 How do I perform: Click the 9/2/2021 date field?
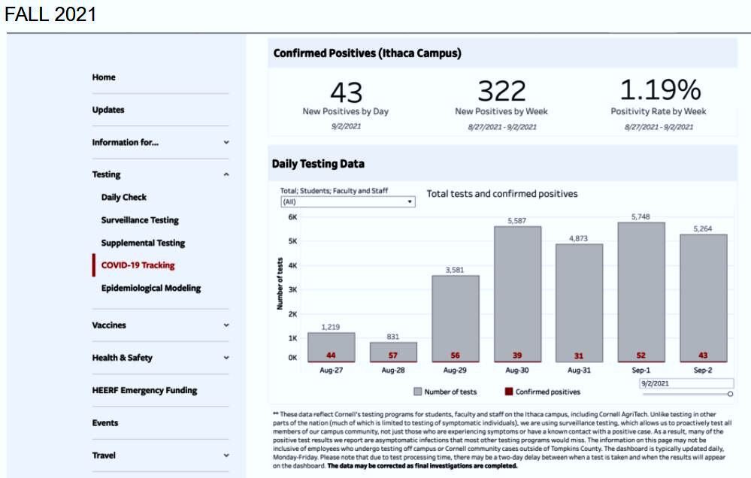click(686, 383)
